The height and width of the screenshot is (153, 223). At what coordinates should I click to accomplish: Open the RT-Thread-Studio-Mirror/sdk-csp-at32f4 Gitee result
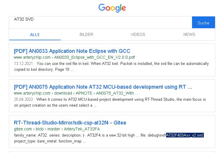70,122
